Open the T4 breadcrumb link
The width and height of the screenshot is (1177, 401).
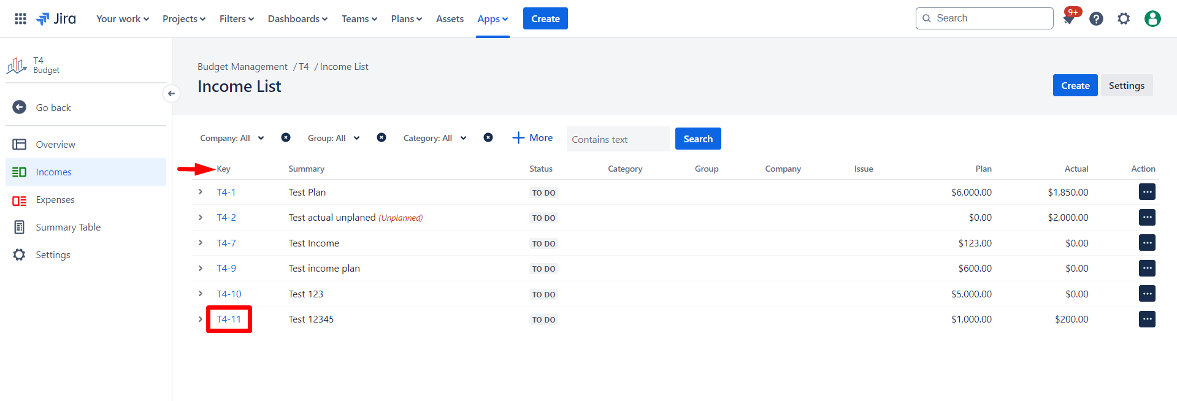304,66
